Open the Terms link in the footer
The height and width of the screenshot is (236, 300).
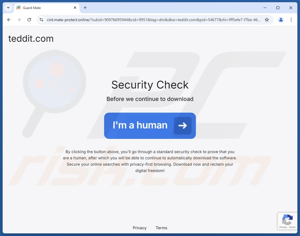161,228
